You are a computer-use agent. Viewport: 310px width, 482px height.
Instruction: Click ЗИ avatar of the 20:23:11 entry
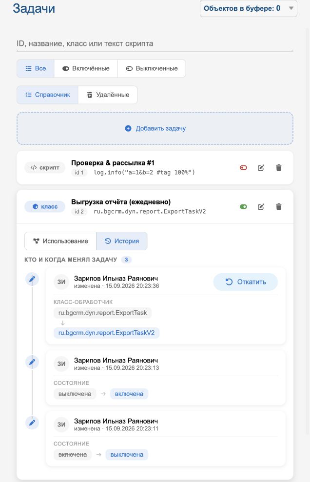coord(61,424)
